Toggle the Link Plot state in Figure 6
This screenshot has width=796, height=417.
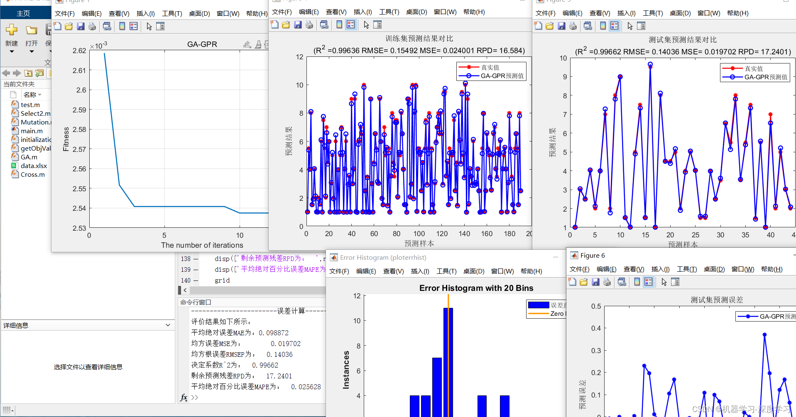coord(622,282)
